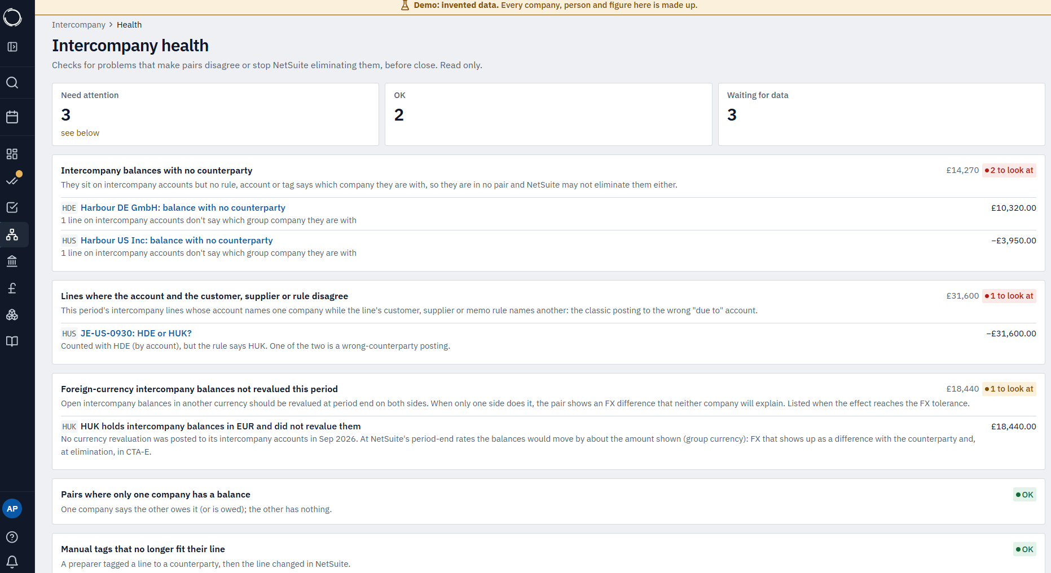Click 'Pairs where only one company has a balance'
This screenshot has height=573, width=1051.
coord(156,495)
